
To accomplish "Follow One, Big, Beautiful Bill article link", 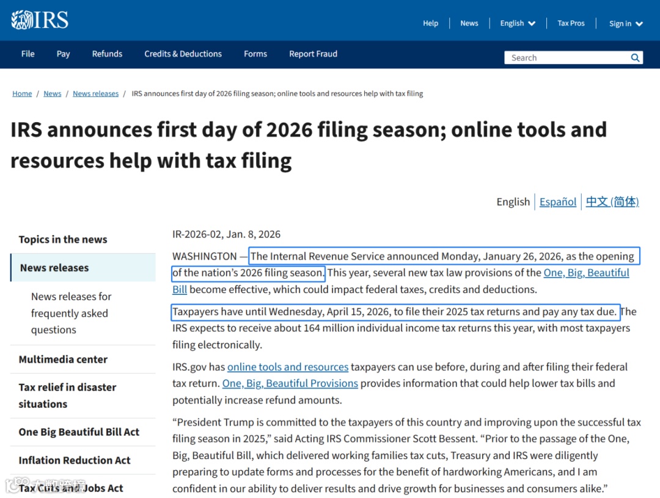I will pyautogui.click(x=586, y=273).
